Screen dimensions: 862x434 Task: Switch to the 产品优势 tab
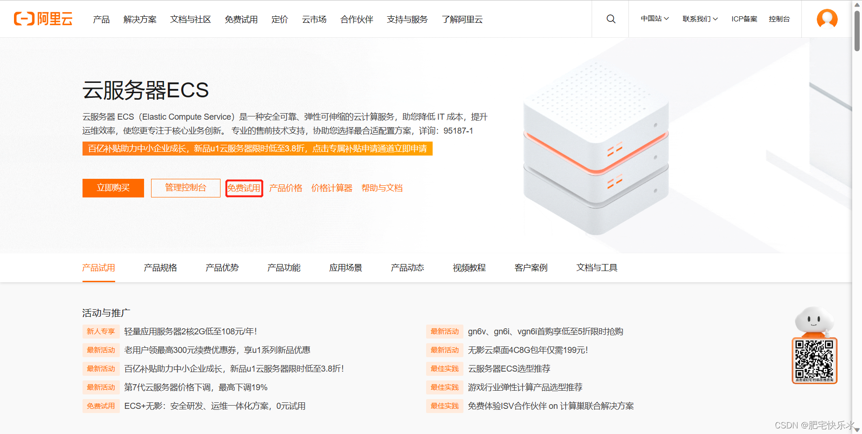pyautogui.click(x=222, y=268)
